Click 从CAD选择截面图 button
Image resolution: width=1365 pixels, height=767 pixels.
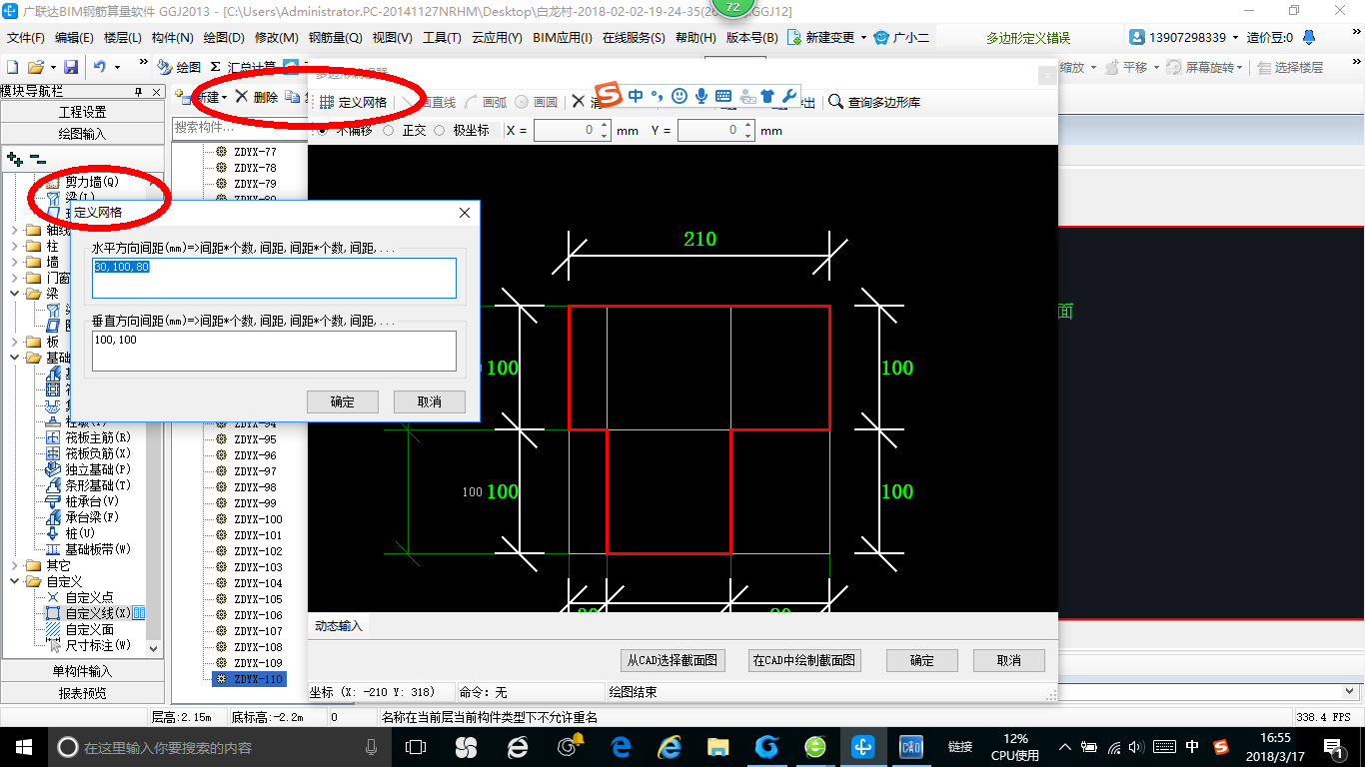673,660
